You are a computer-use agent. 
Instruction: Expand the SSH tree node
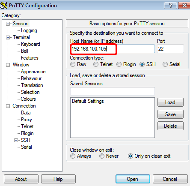16,141
